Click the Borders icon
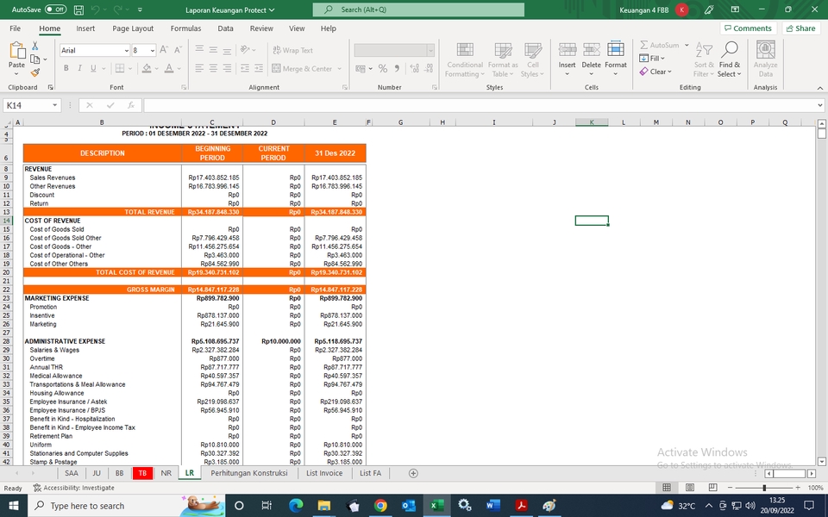The height and width of the screenshot is (517, 828). point(120,68)
